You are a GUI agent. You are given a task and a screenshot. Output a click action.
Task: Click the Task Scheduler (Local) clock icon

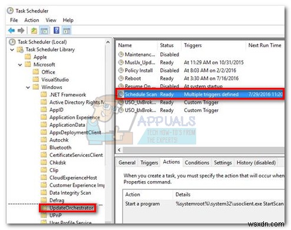click(12, 42)
